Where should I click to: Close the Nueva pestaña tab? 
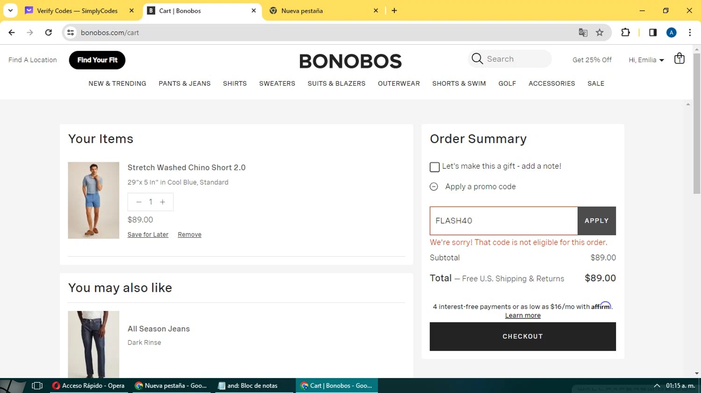(376, 11)
